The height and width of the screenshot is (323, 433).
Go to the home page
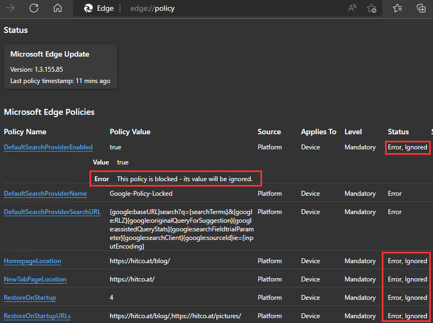click(58, 8)
